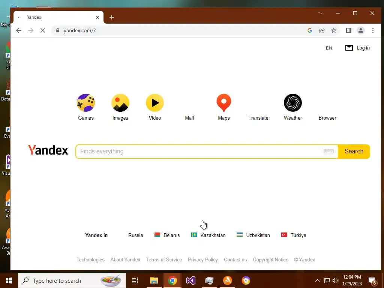Open the Privacy Policy footer link

click(203, 259)
